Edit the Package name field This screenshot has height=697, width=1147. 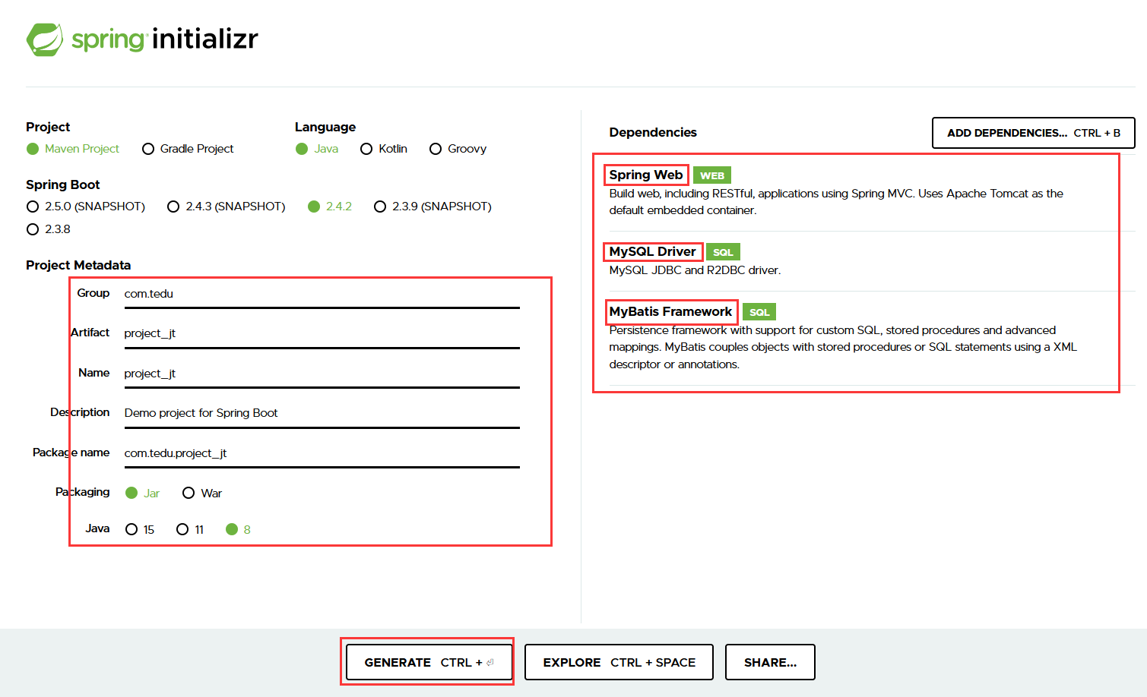[x=322, y=453]
